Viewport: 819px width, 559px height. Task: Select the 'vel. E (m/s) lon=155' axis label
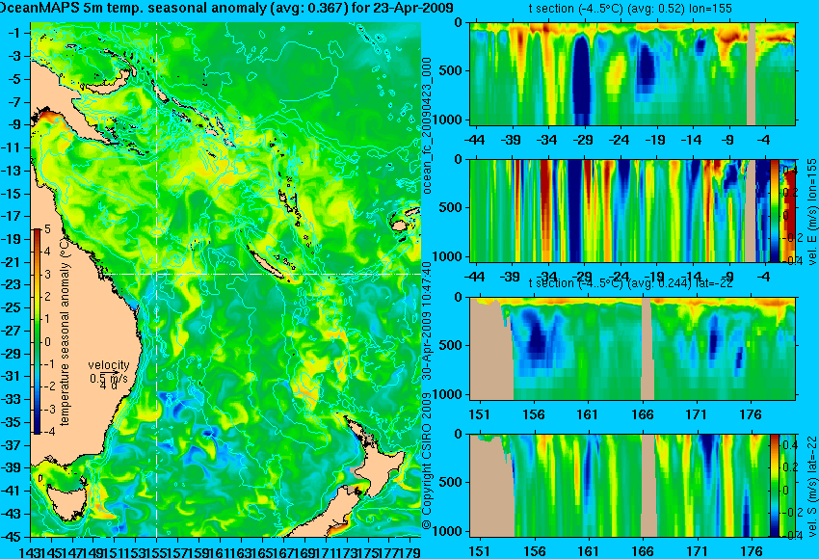point(811,212)
